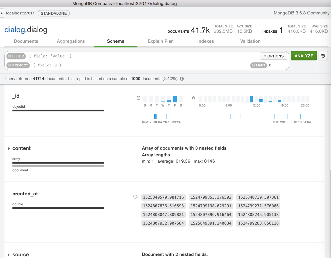Expand the content field

point(9,149)
